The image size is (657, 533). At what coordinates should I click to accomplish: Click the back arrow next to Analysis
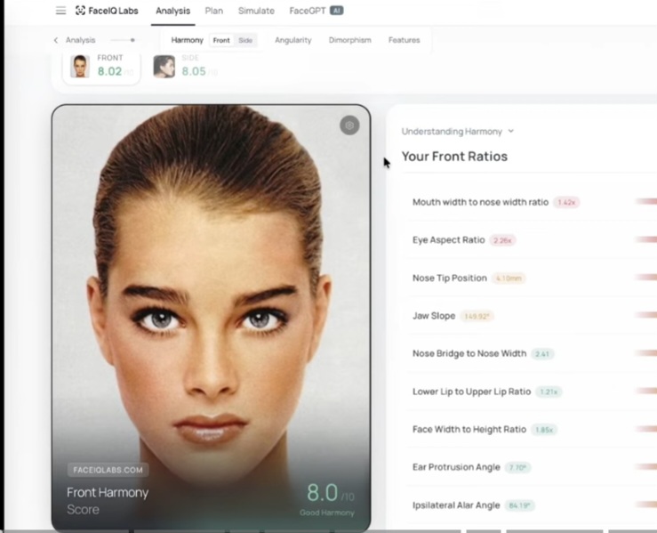(56, 40)
